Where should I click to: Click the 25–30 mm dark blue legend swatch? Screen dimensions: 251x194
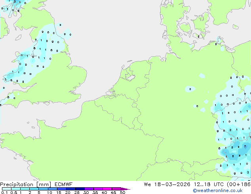click(80, 189)
